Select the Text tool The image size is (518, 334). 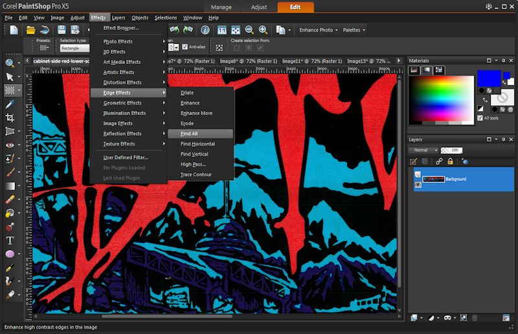pos(10,240)
